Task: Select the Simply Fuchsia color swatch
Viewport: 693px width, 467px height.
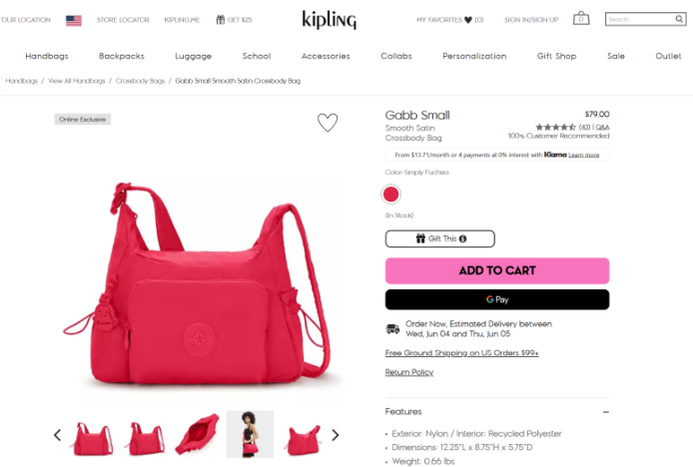Action: (390, 195)
